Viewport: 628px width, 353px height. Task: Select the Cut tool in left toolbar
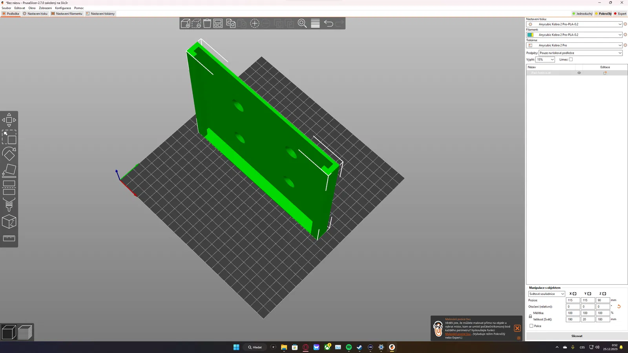pos(9,187)
